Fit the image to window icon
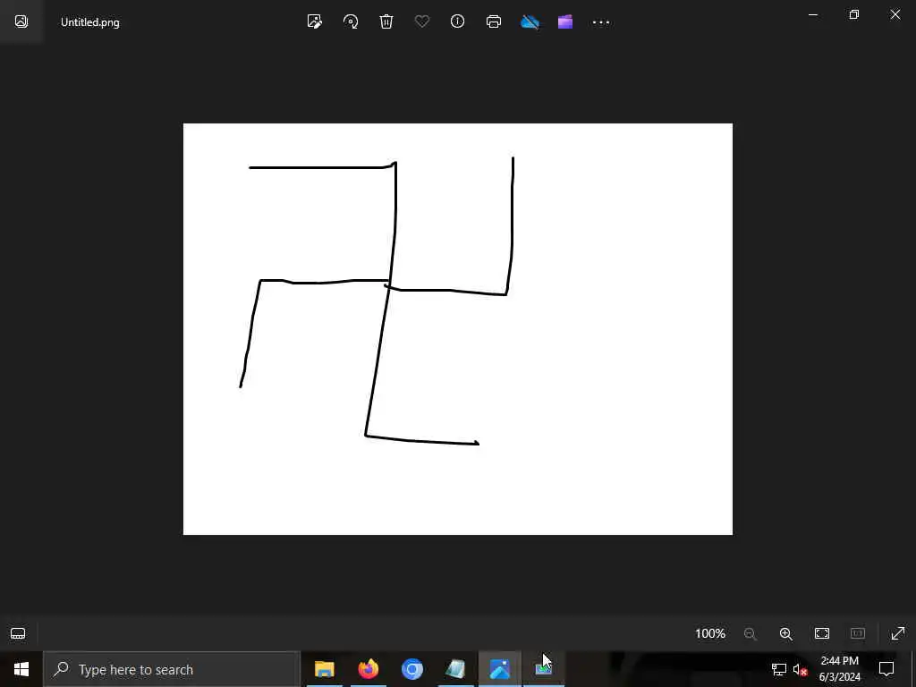 (822, 633)
